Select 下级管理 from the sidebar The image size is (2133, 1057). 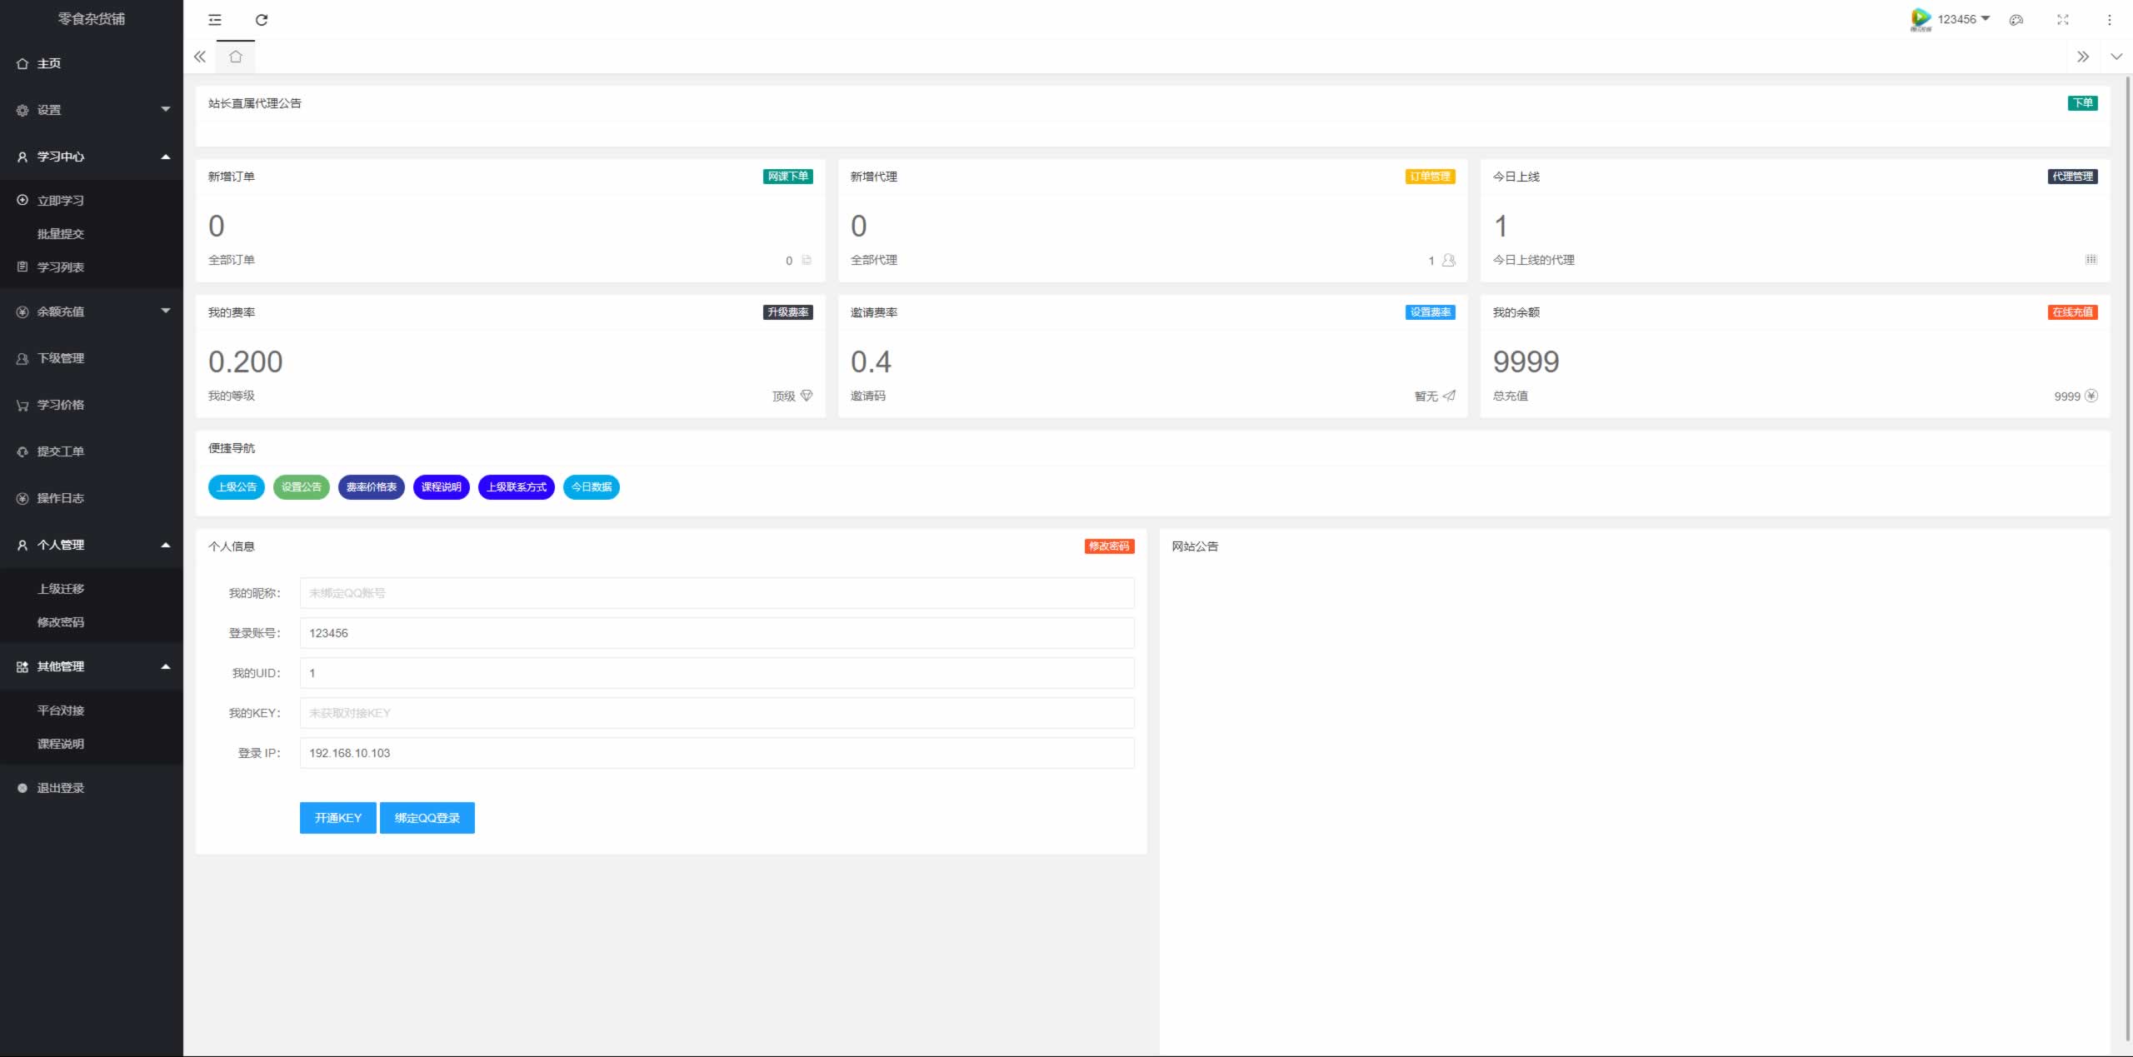pos(60,358)
